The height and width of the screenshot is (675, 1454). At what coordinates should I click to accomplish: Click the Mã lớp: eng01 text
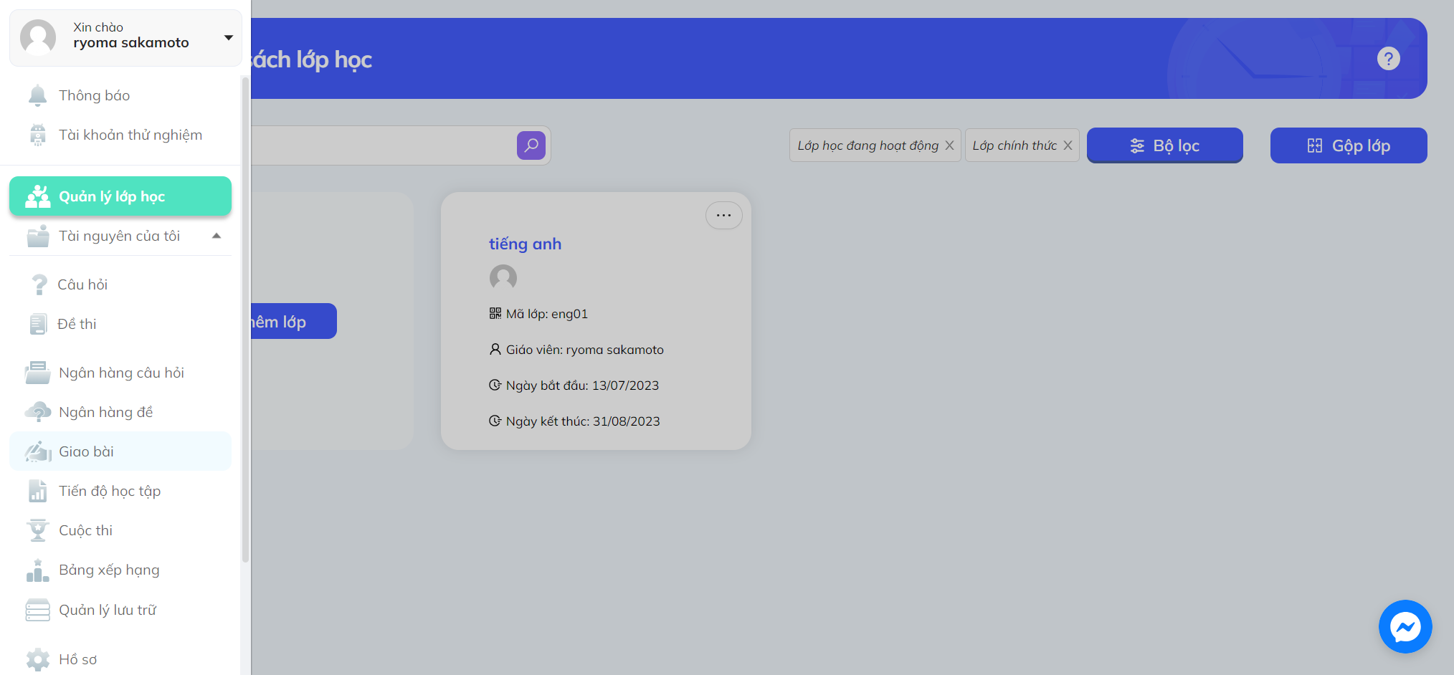(x=547, y=313)
